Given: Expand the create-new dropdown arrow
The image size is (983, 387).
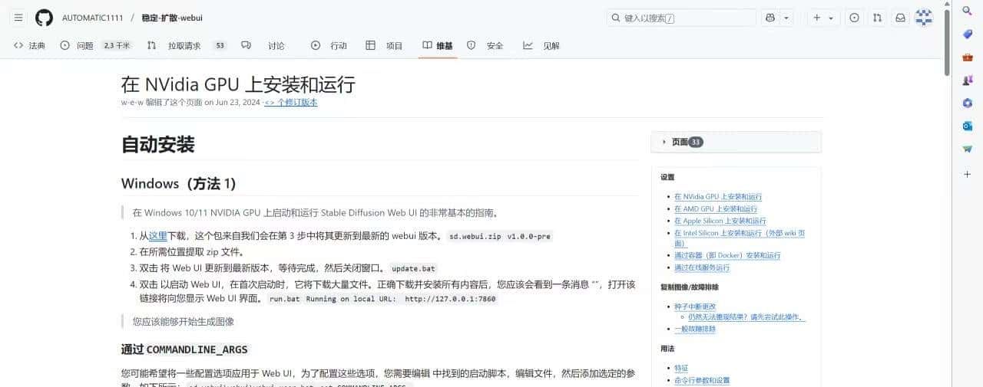Looking at the screenshot, I should [831, 18].
